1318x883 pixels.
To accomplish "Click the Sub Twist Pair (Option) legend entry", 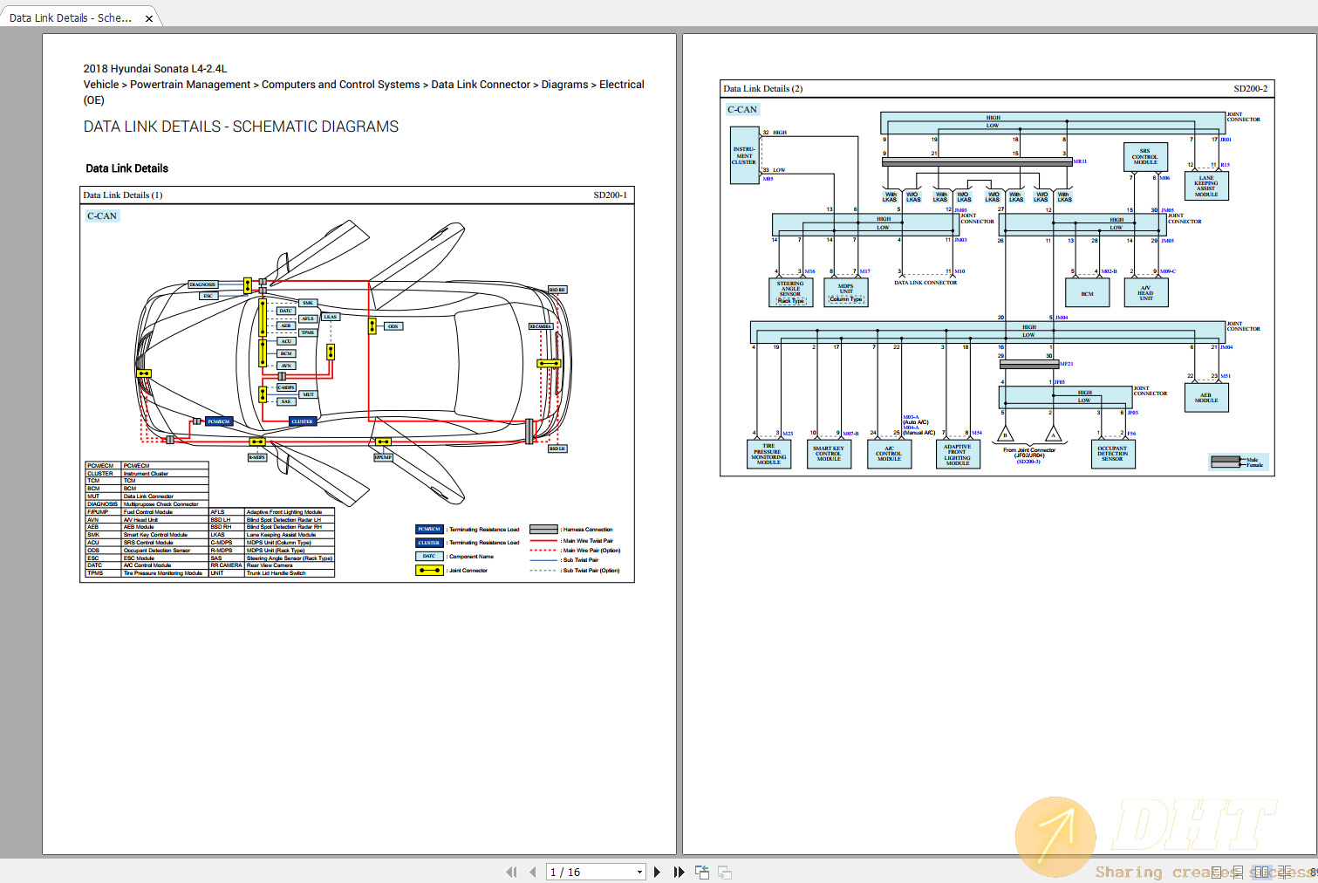I will point(575,571).
